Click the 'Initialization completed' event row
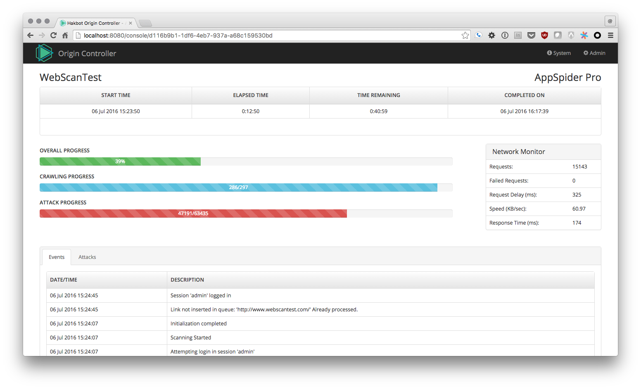This screenshot has width=641, height=389. pyautogui.click(x=320, y=323)
